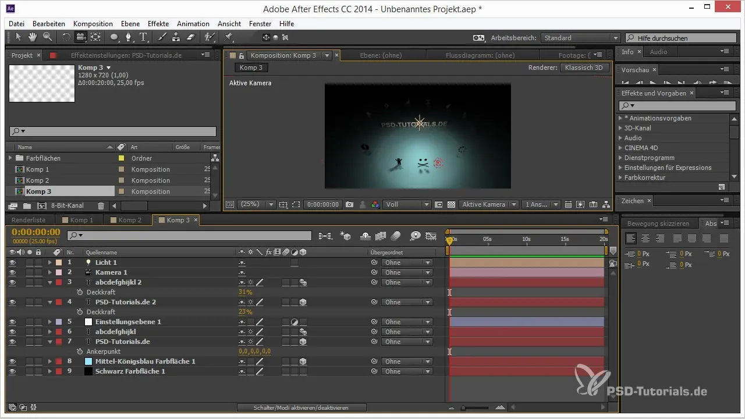Hide the Schwarz Farbfläche 1 layer
The image size is (745, 419).
pos(12,371)
